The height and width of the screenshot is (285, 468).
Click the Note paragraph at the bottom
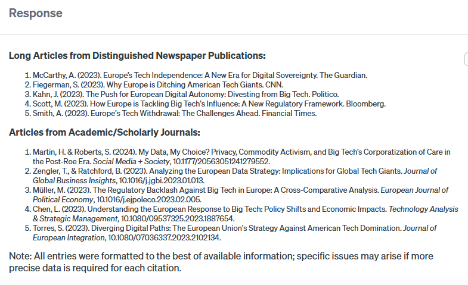pos(221,262)
